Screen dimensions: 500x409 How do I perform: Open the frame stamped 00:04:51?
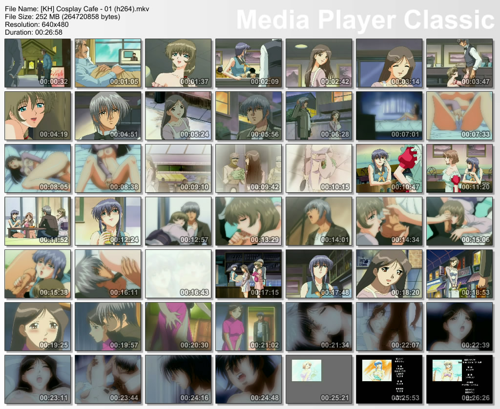coord(108,116)
